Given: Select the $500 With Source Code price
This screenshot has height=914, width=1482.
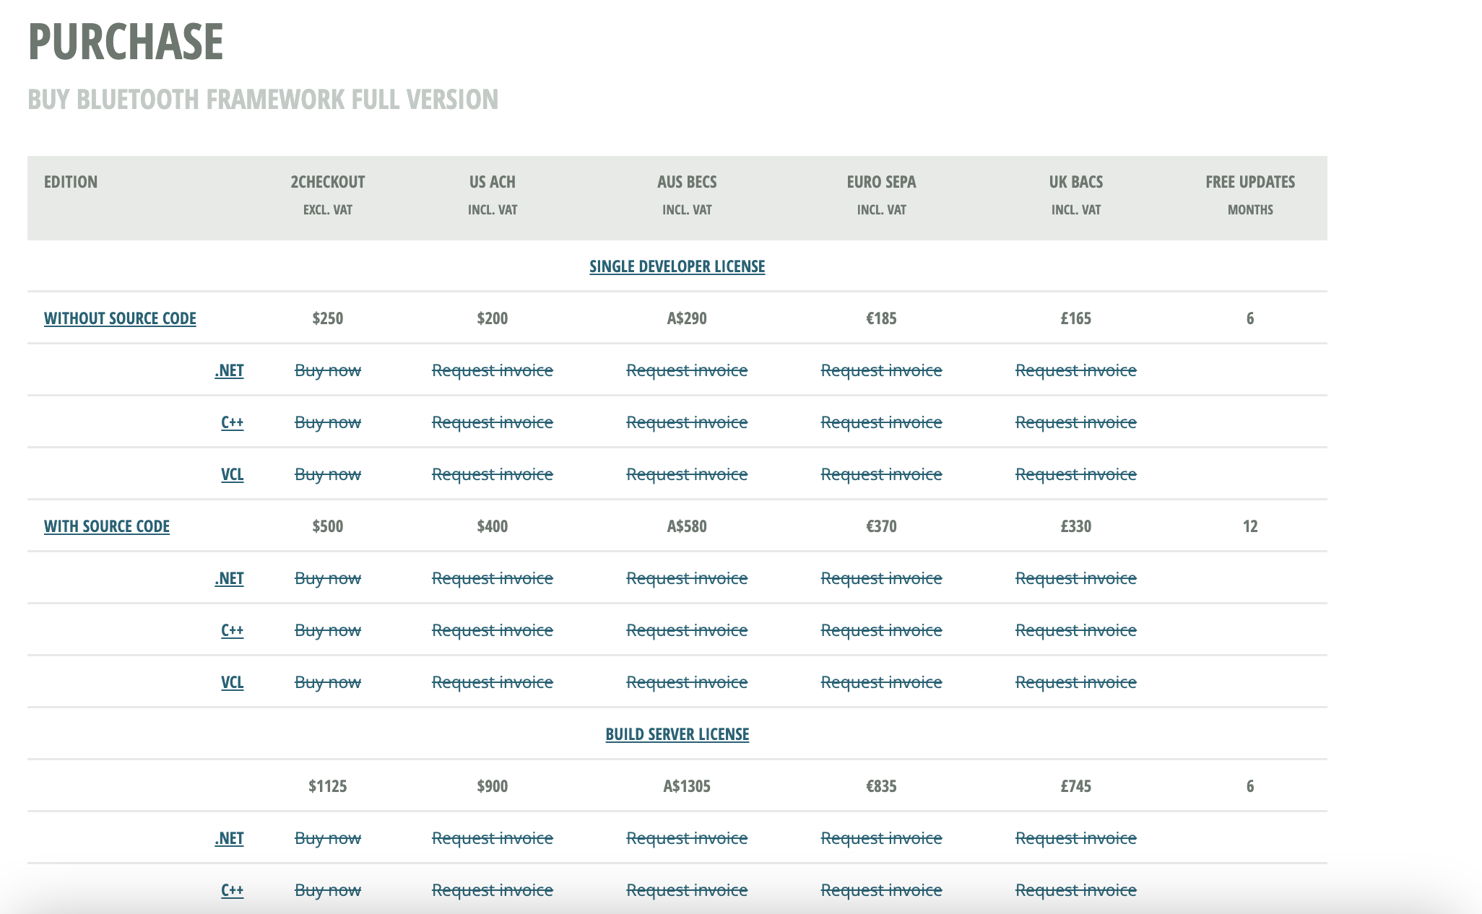Looking at the screenshot, I should click(x=328, y=526).
